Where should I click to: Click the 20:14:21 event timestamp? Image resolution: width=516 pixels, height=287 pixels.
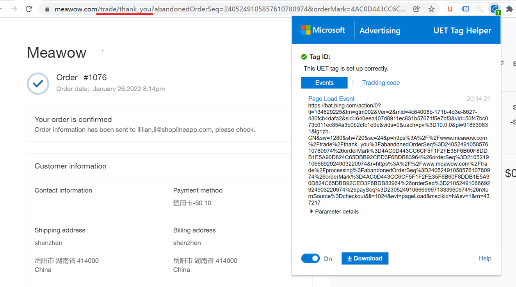[478, 99]
